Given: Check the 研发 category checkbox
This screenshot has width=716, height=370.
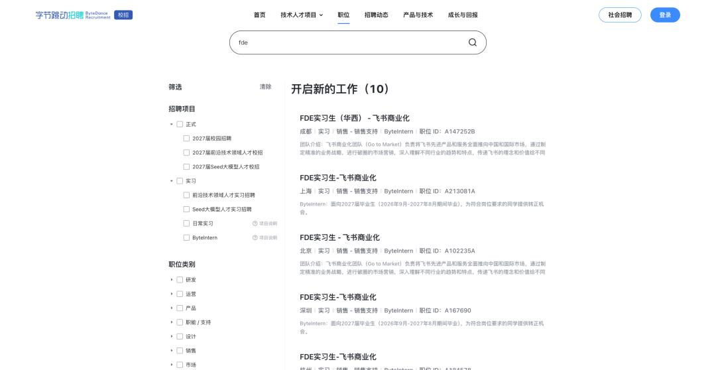Looking at the screenshot, I should click(180, 280).
